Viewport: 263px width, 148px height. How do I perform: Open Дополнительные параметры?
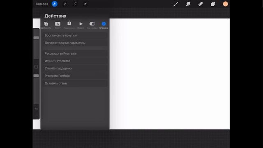(75, 43)
